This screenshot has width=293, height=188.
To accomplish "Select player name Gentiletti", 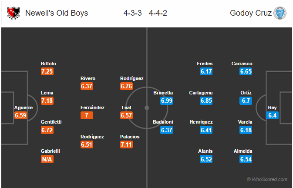I will (51, 122).
